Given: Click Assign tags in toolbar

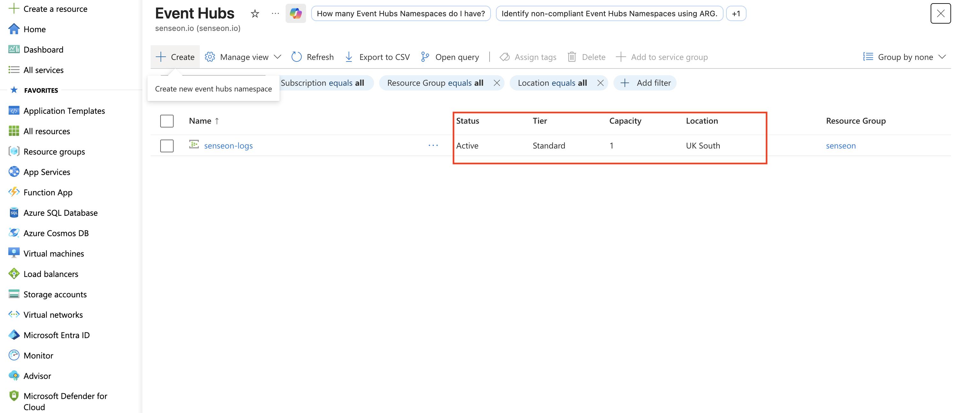Looking at the screenshot, I should coord(528,57).
